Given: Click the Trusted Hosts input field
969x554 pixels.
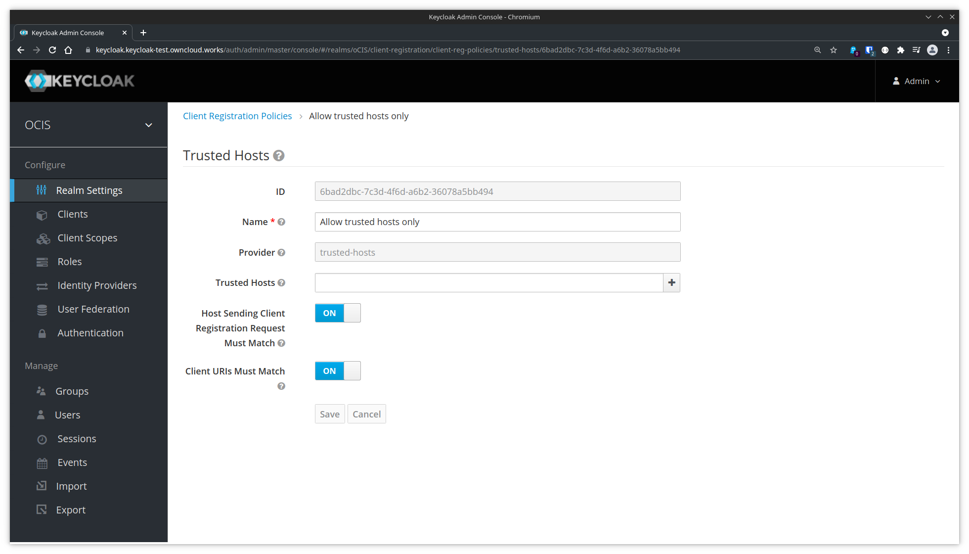Looking at the screenshot, I should [488, 283].
